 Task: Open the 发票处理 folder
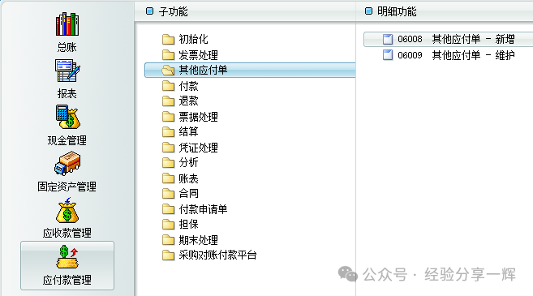coord(190,55)
